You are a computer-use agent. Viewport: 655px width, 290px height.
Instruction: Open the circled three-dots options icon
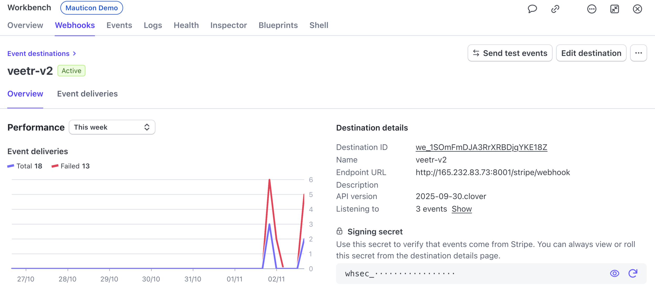592,9
